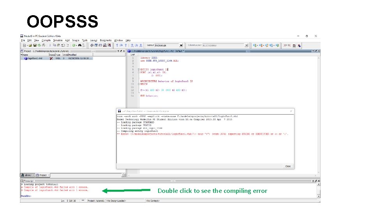Undock the Transcript panel
The image size is (374, 210).
click(316, 181)
